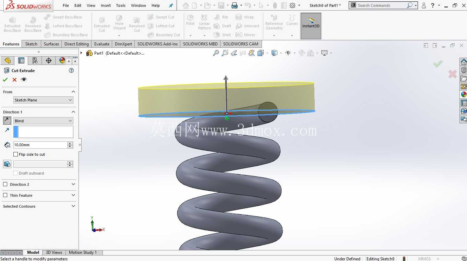
Task: Click the Instant3D button
Action: click(x=311, y=26)
